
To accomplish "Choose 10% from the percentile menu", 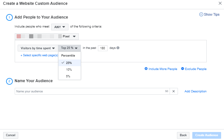I will pyautogui.click(x=69, y=69).
